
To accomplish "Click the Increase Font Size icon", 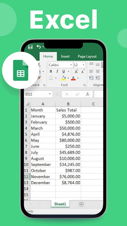I will [x=76, y=71].
